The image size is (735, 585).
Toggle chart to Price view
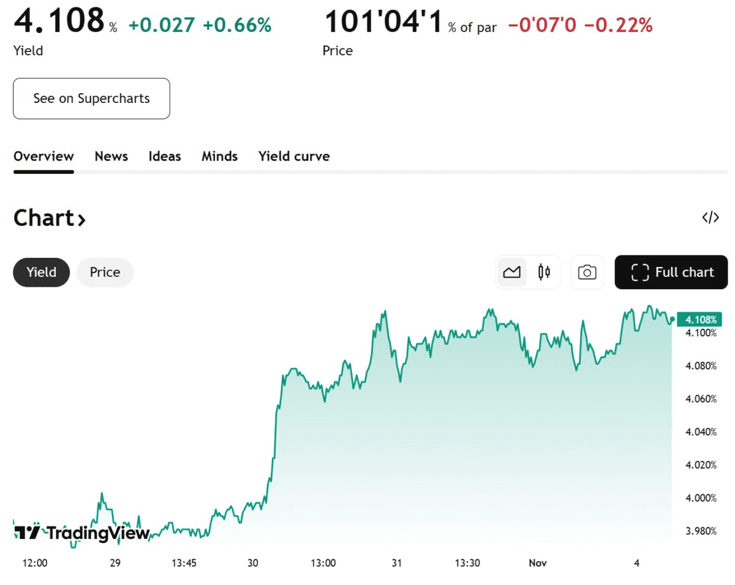coord(105,272)
